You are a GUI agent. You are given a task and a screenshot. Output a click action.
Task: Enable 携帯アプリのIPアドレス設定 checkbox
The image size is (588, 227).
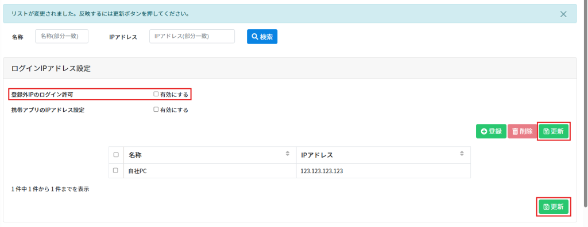coord(156,109)
